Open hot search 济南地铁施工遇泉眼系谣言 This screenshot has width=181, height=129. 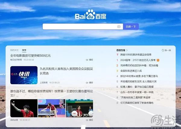click(x=135, y=98)
